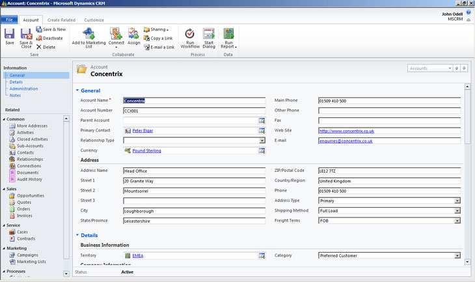Click Save & New in ribbon
The width and height of the screenshot is (475, 282).
(x=51, y=29)
